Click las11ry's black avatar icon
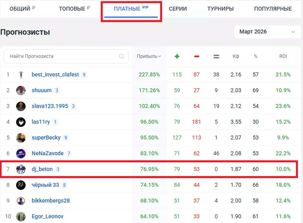The width and height of the screenshot is (303, 223). click(x=21, y=122)
